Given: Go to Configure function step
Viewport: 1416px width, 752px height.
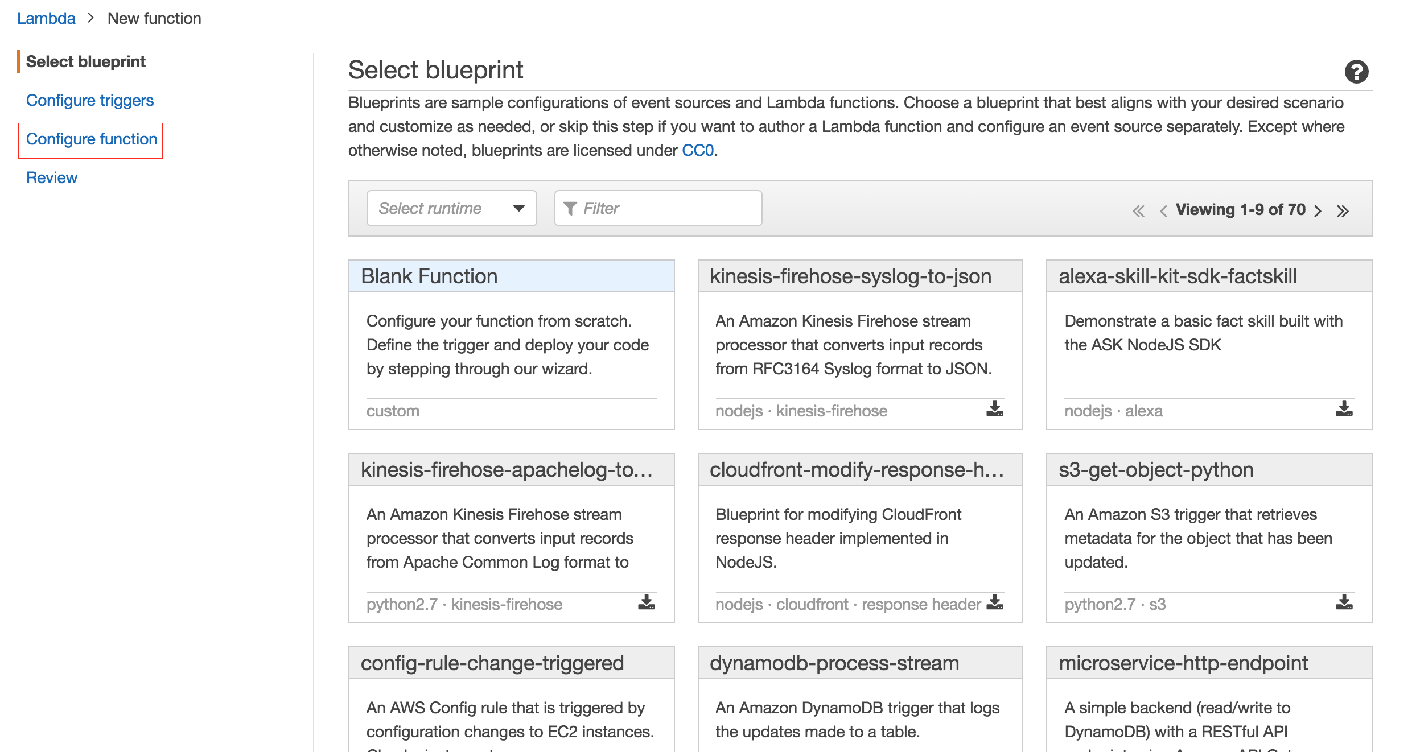Looking at the screenshot, I should point(92,139).
